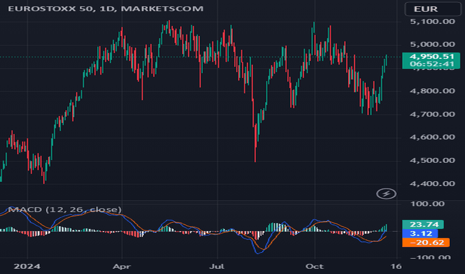Click the 4,400.00 price axis label
Viewport: 465px width, 274px height.
click(x=432, y=183)
